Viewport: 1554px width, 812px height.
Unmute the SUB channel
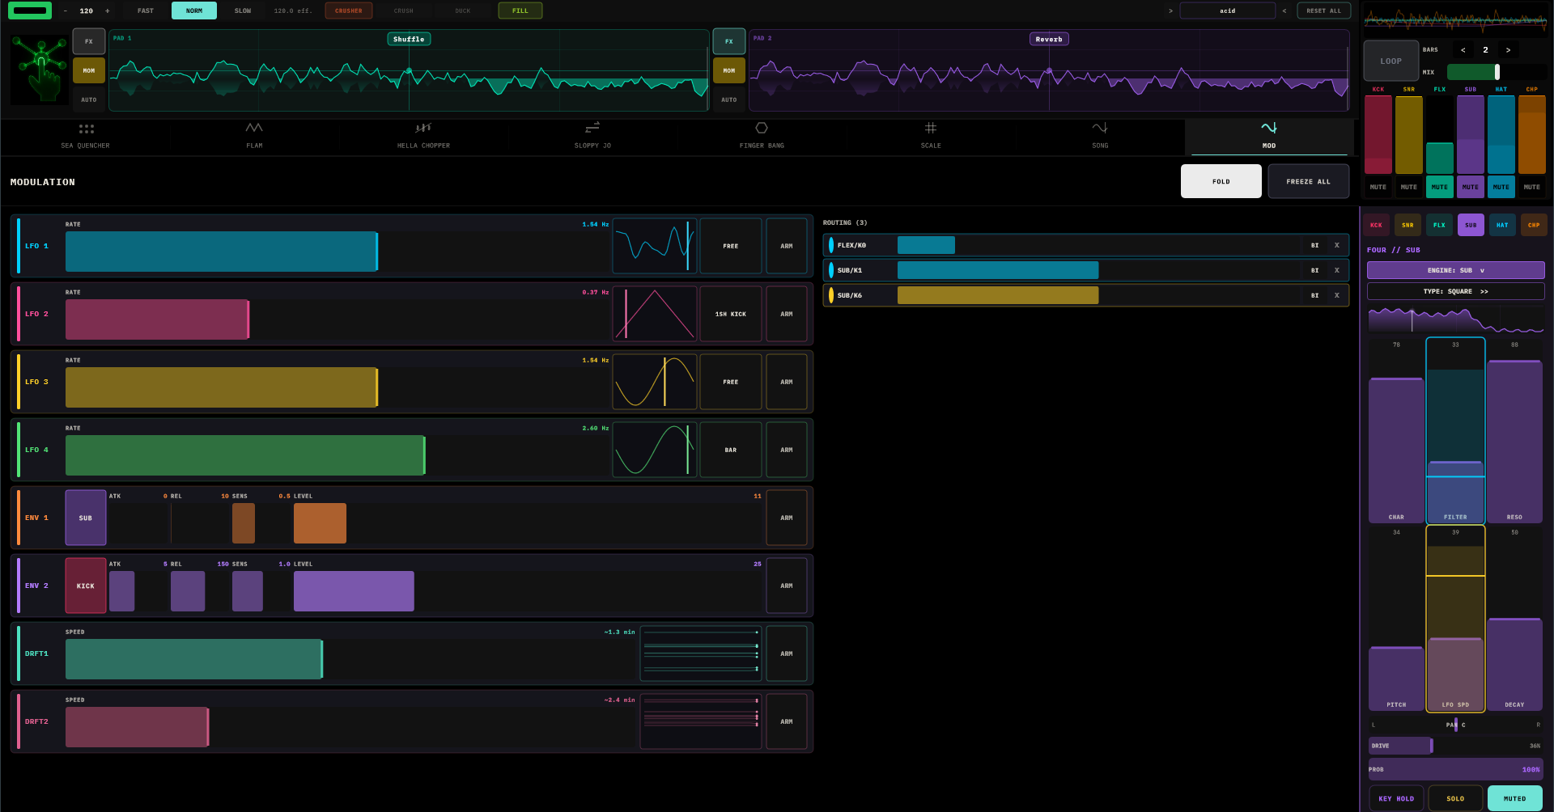click(1470, 187)
